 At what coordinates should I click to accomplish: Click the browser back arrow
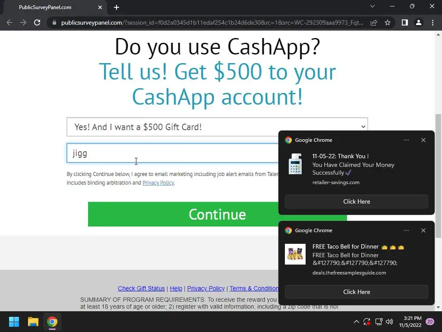[9, 22]
